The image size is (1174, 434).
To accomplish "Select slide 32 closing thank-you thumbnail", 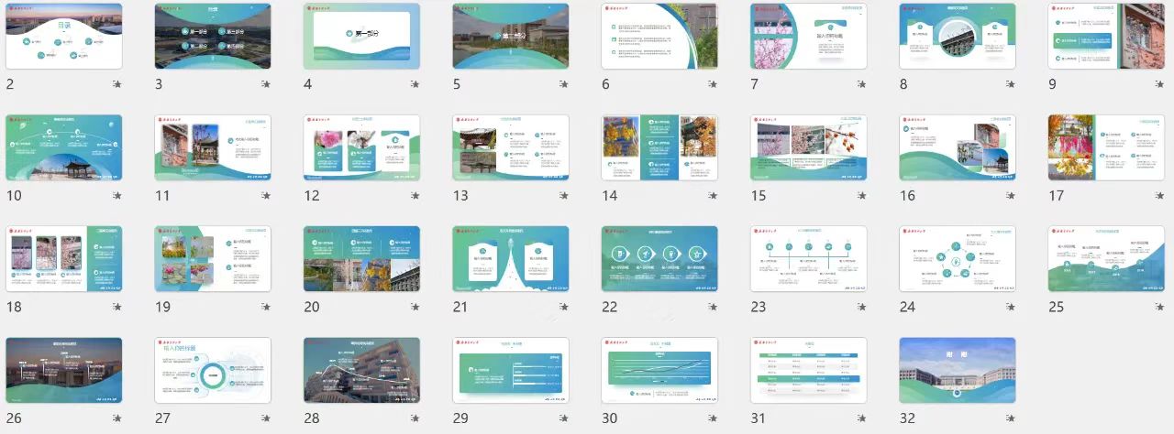I will 958,371.
